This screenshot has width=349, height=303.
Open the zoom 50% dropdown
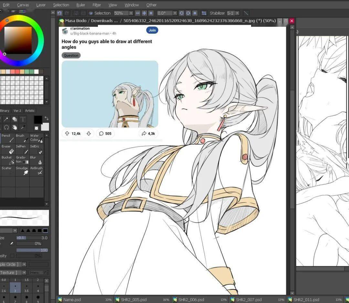[x=131, y=13]
